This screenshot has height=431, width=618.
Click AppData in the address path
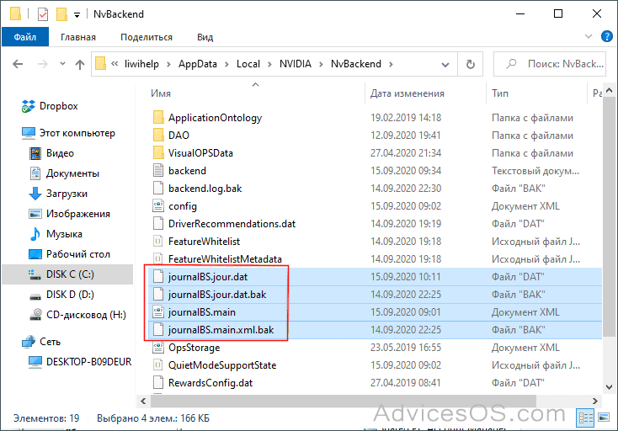pos(198,64)
